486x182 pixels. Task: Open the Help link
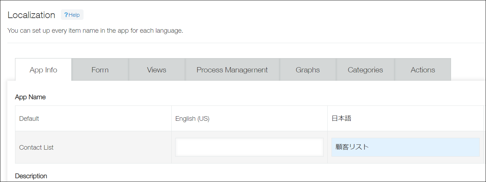(72, 15)
